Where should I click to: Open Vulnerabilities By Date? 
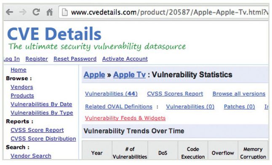[x=41, y=104]
